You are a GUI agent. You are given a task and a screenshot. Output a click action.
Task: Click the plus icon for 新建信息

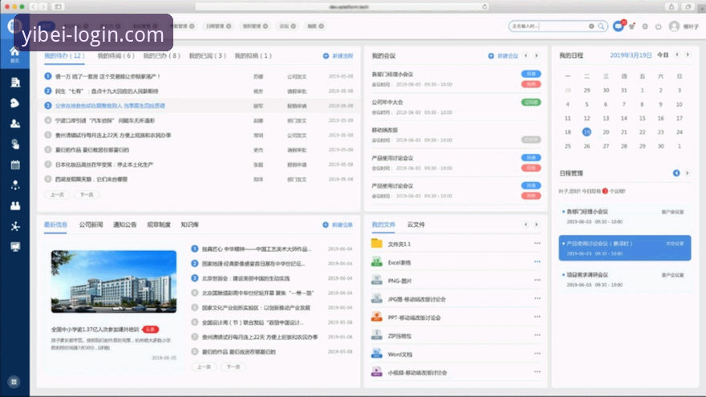pos(326,225)
